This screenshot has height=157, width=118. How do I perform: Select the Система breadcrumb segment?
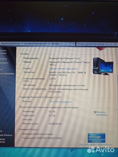(x=55, y=44)
